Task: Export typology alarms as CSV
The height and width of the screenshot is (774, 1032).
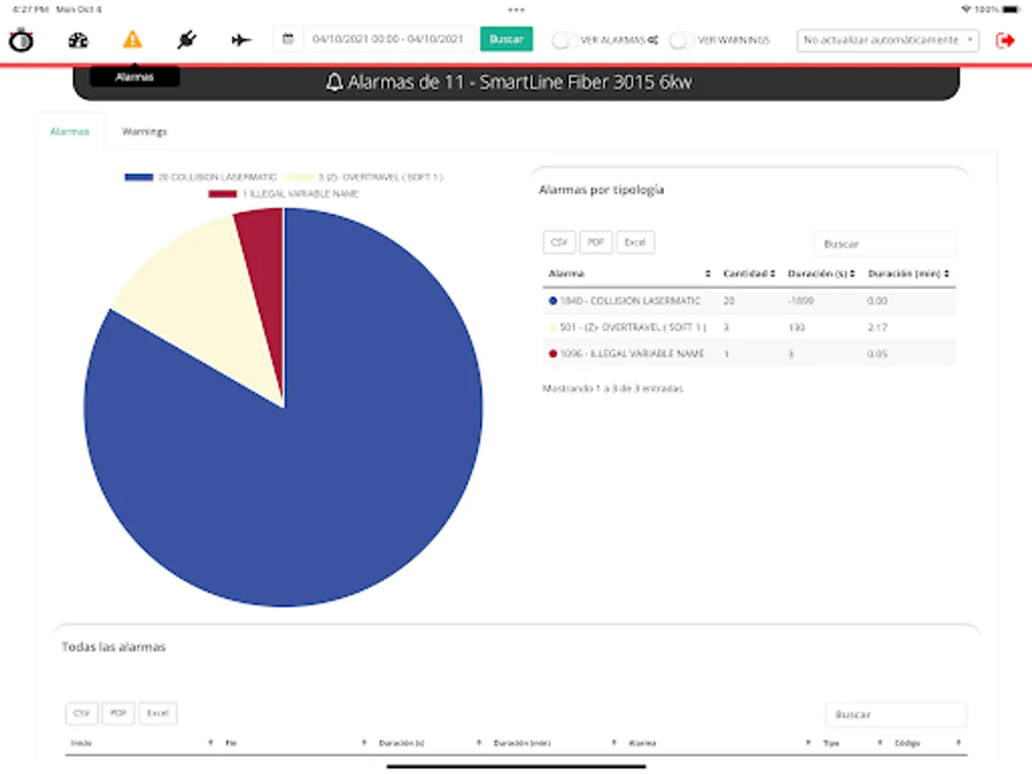Action: (560, 243)
